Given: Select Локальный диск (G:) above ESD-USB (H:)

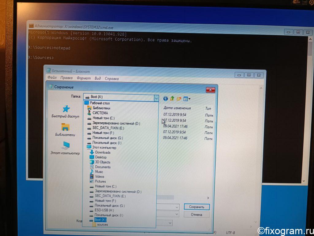Looking at the screenshot, I should (x=107, y=206).
